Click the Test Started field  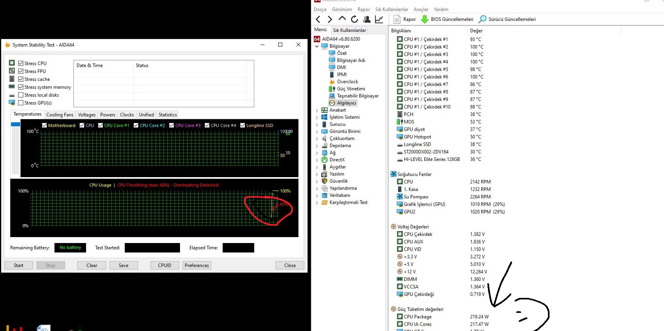[152, 248]
